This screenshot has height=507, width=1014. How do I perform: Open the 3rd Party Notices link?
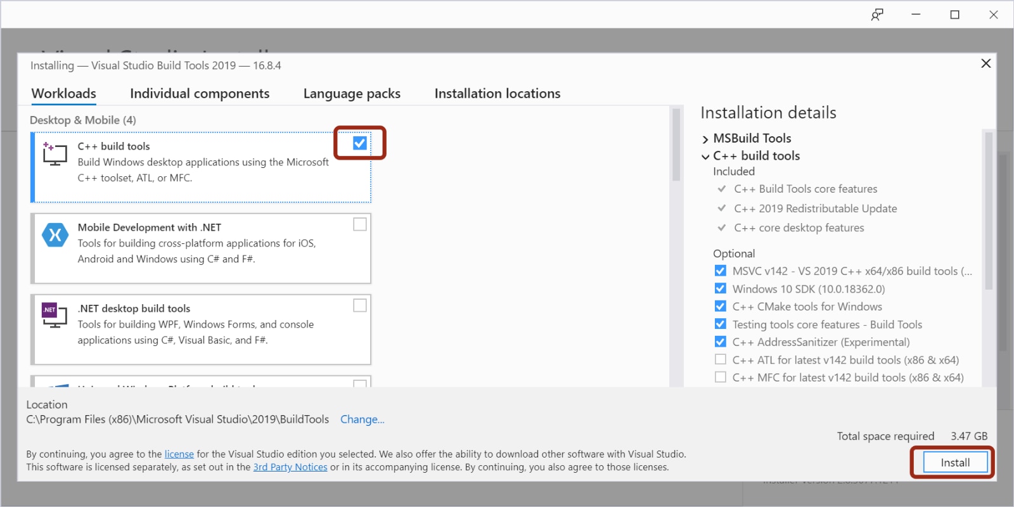coord(290,467)
